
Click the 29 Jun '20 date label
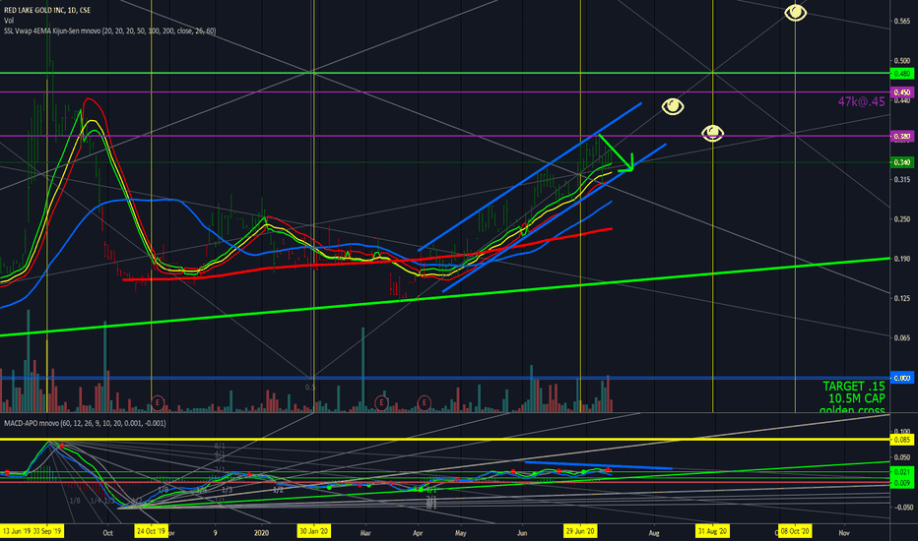[580, 531]
